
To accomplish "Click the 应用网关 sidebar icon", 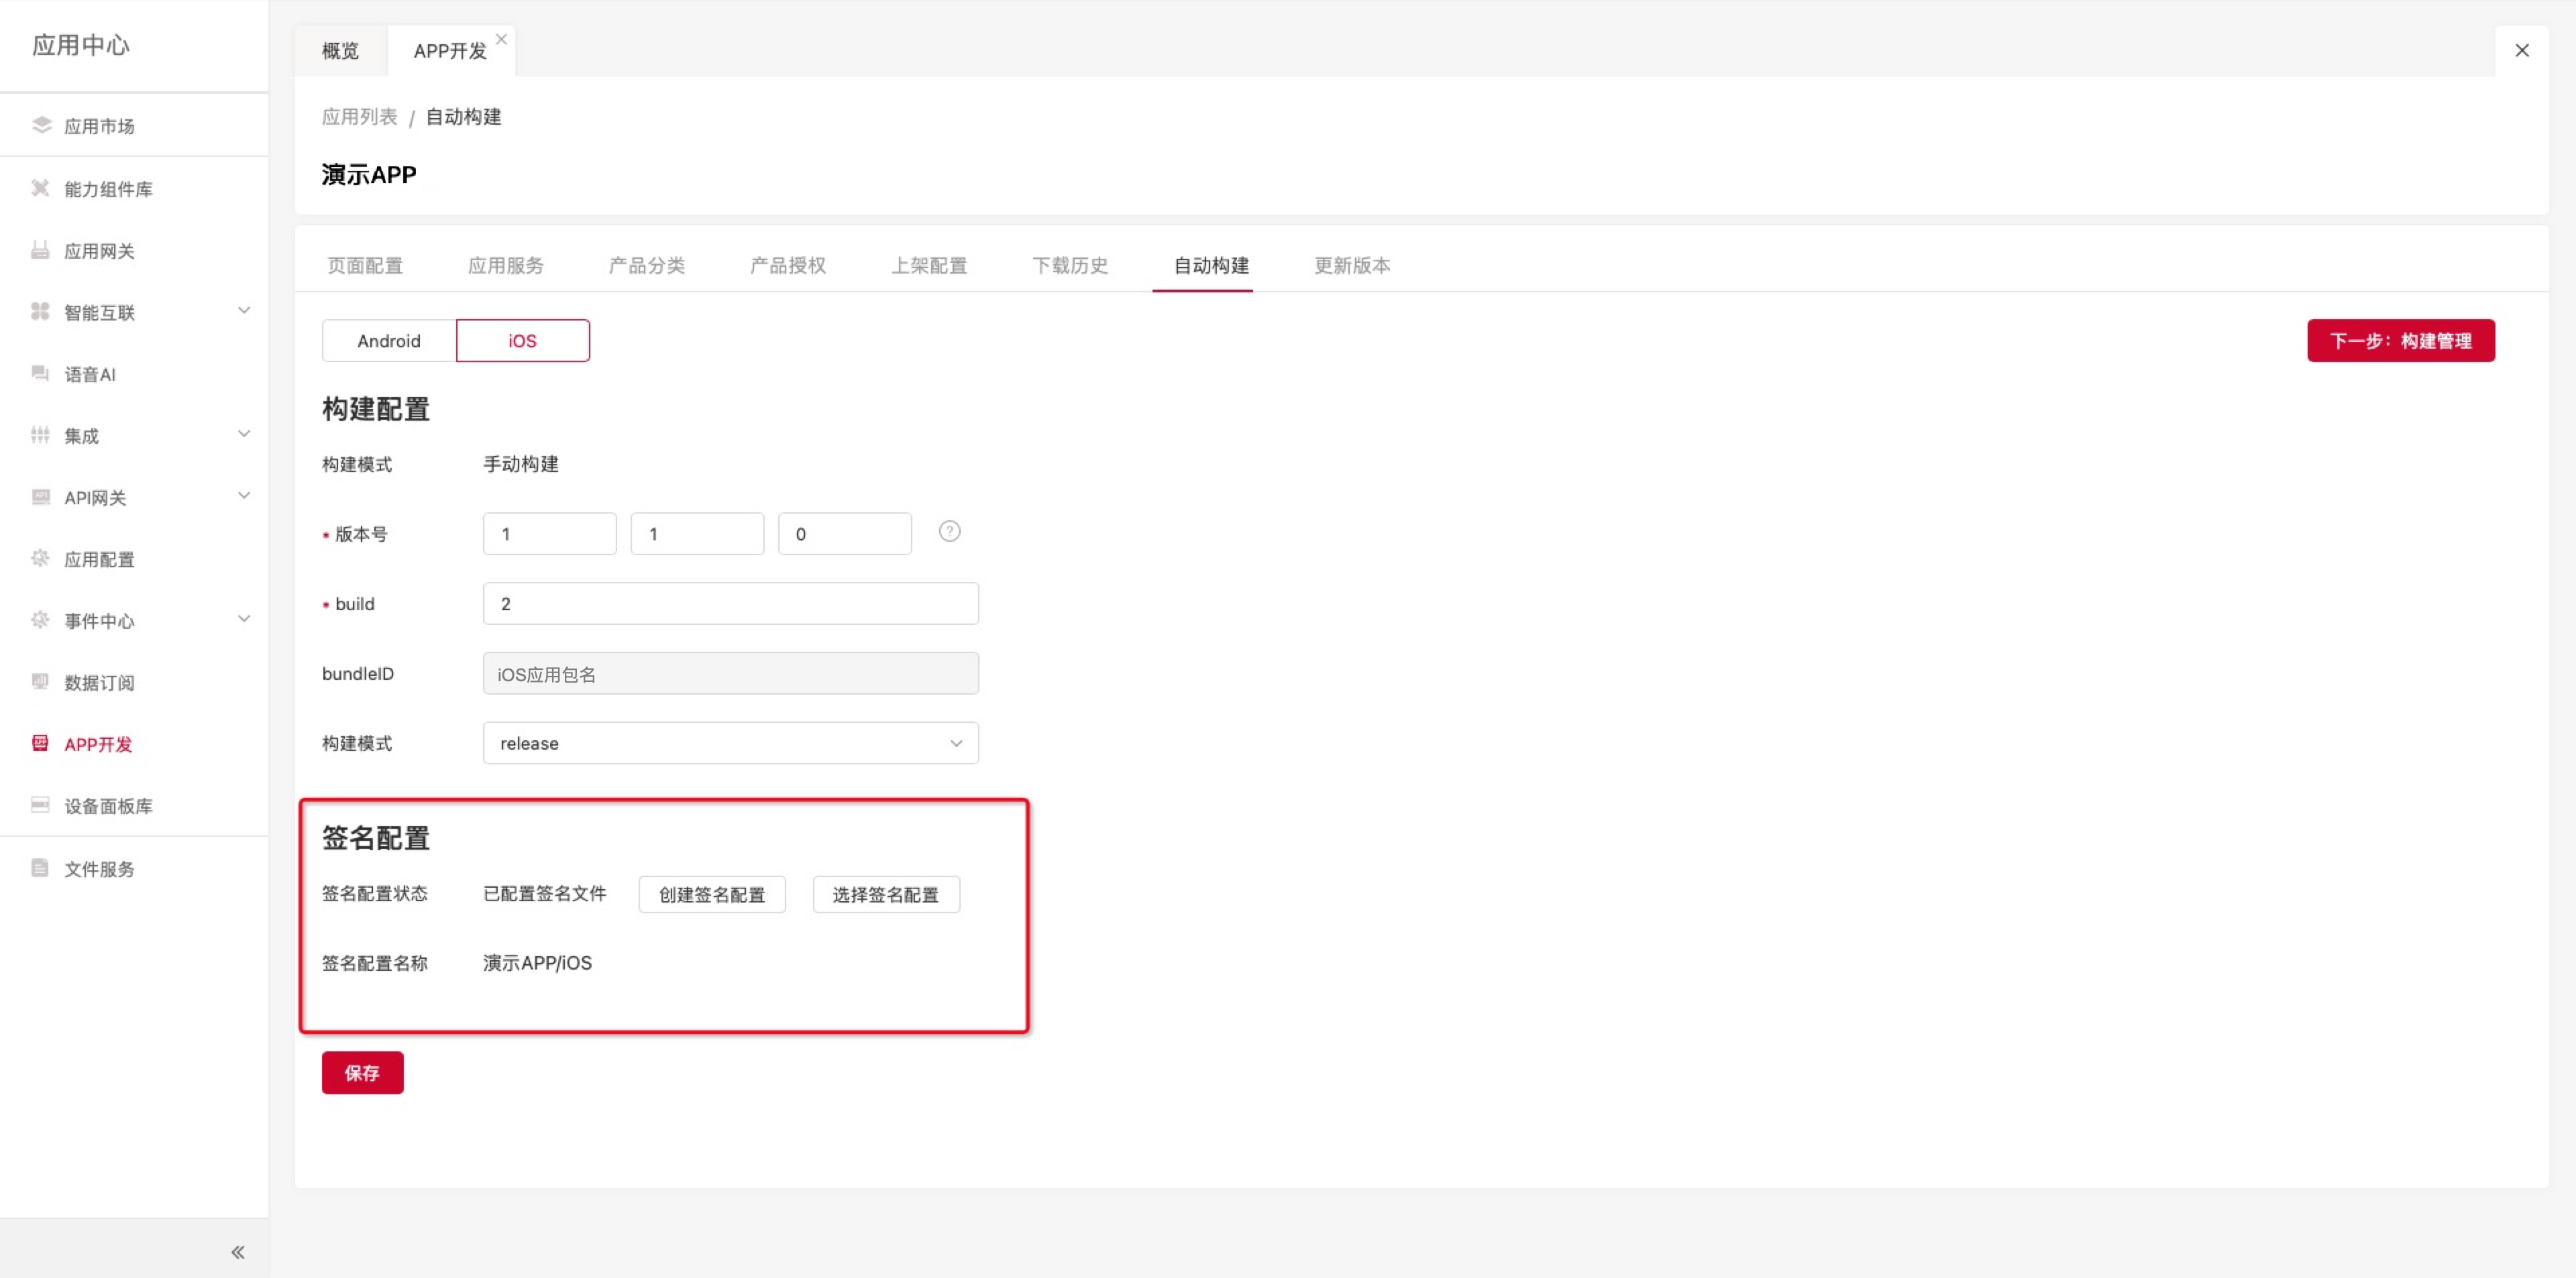I will (41, 250).
